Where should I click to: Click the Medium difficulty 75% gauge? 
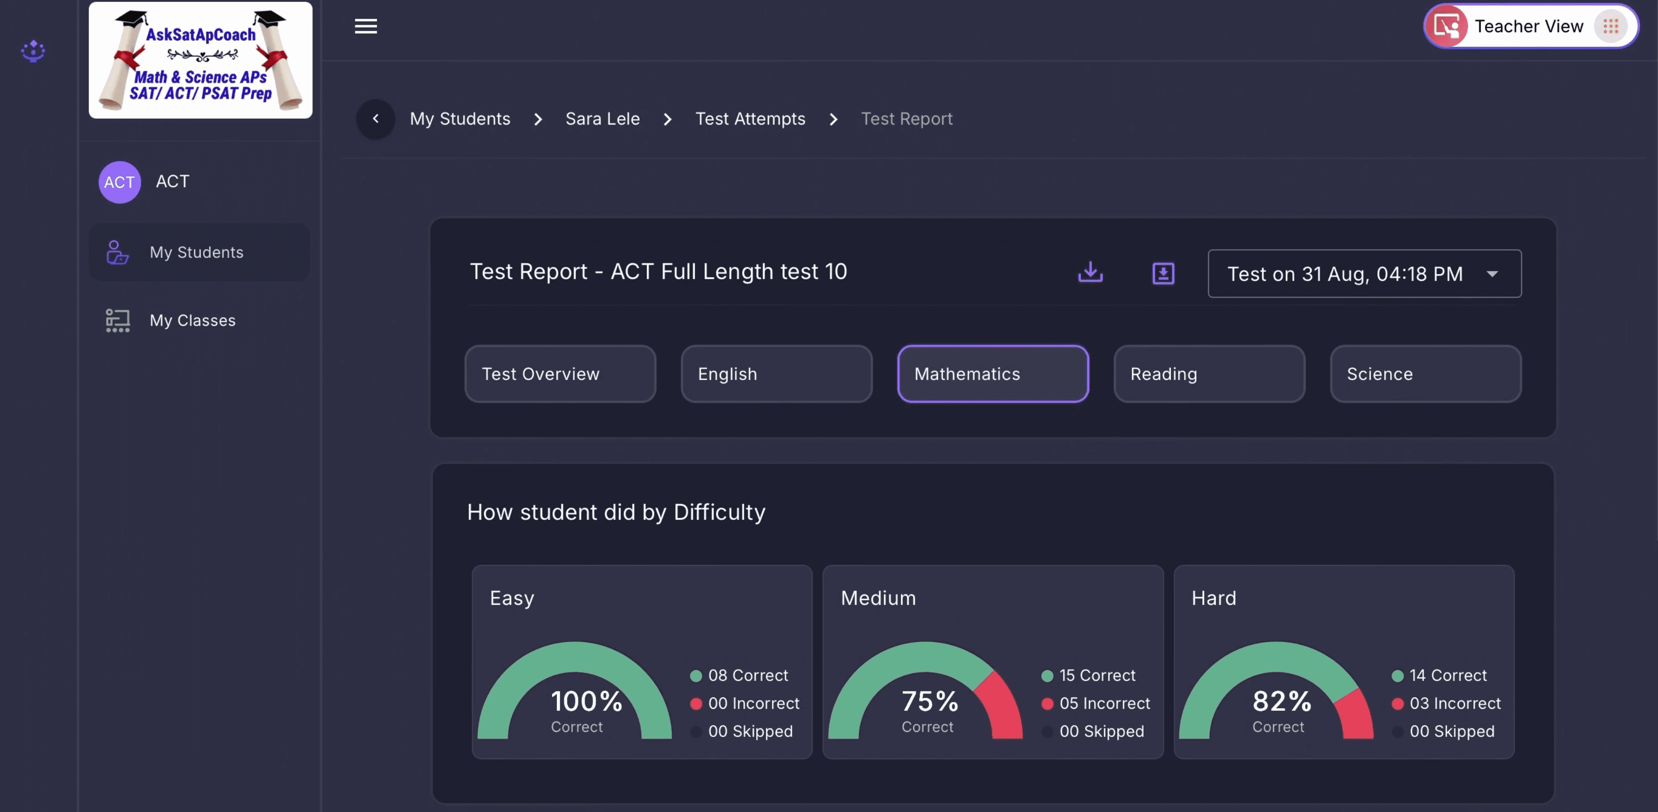(928, 701)
